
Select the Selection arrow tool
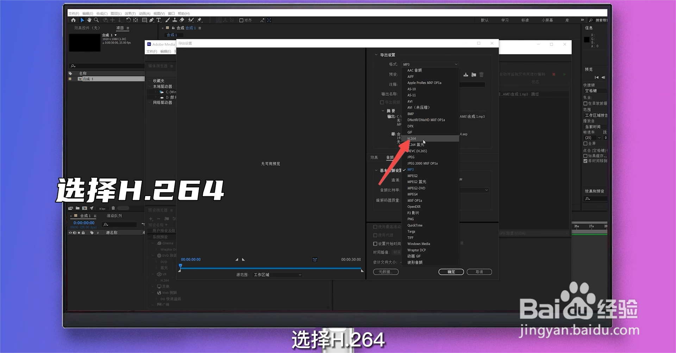[x=82, y=20]
